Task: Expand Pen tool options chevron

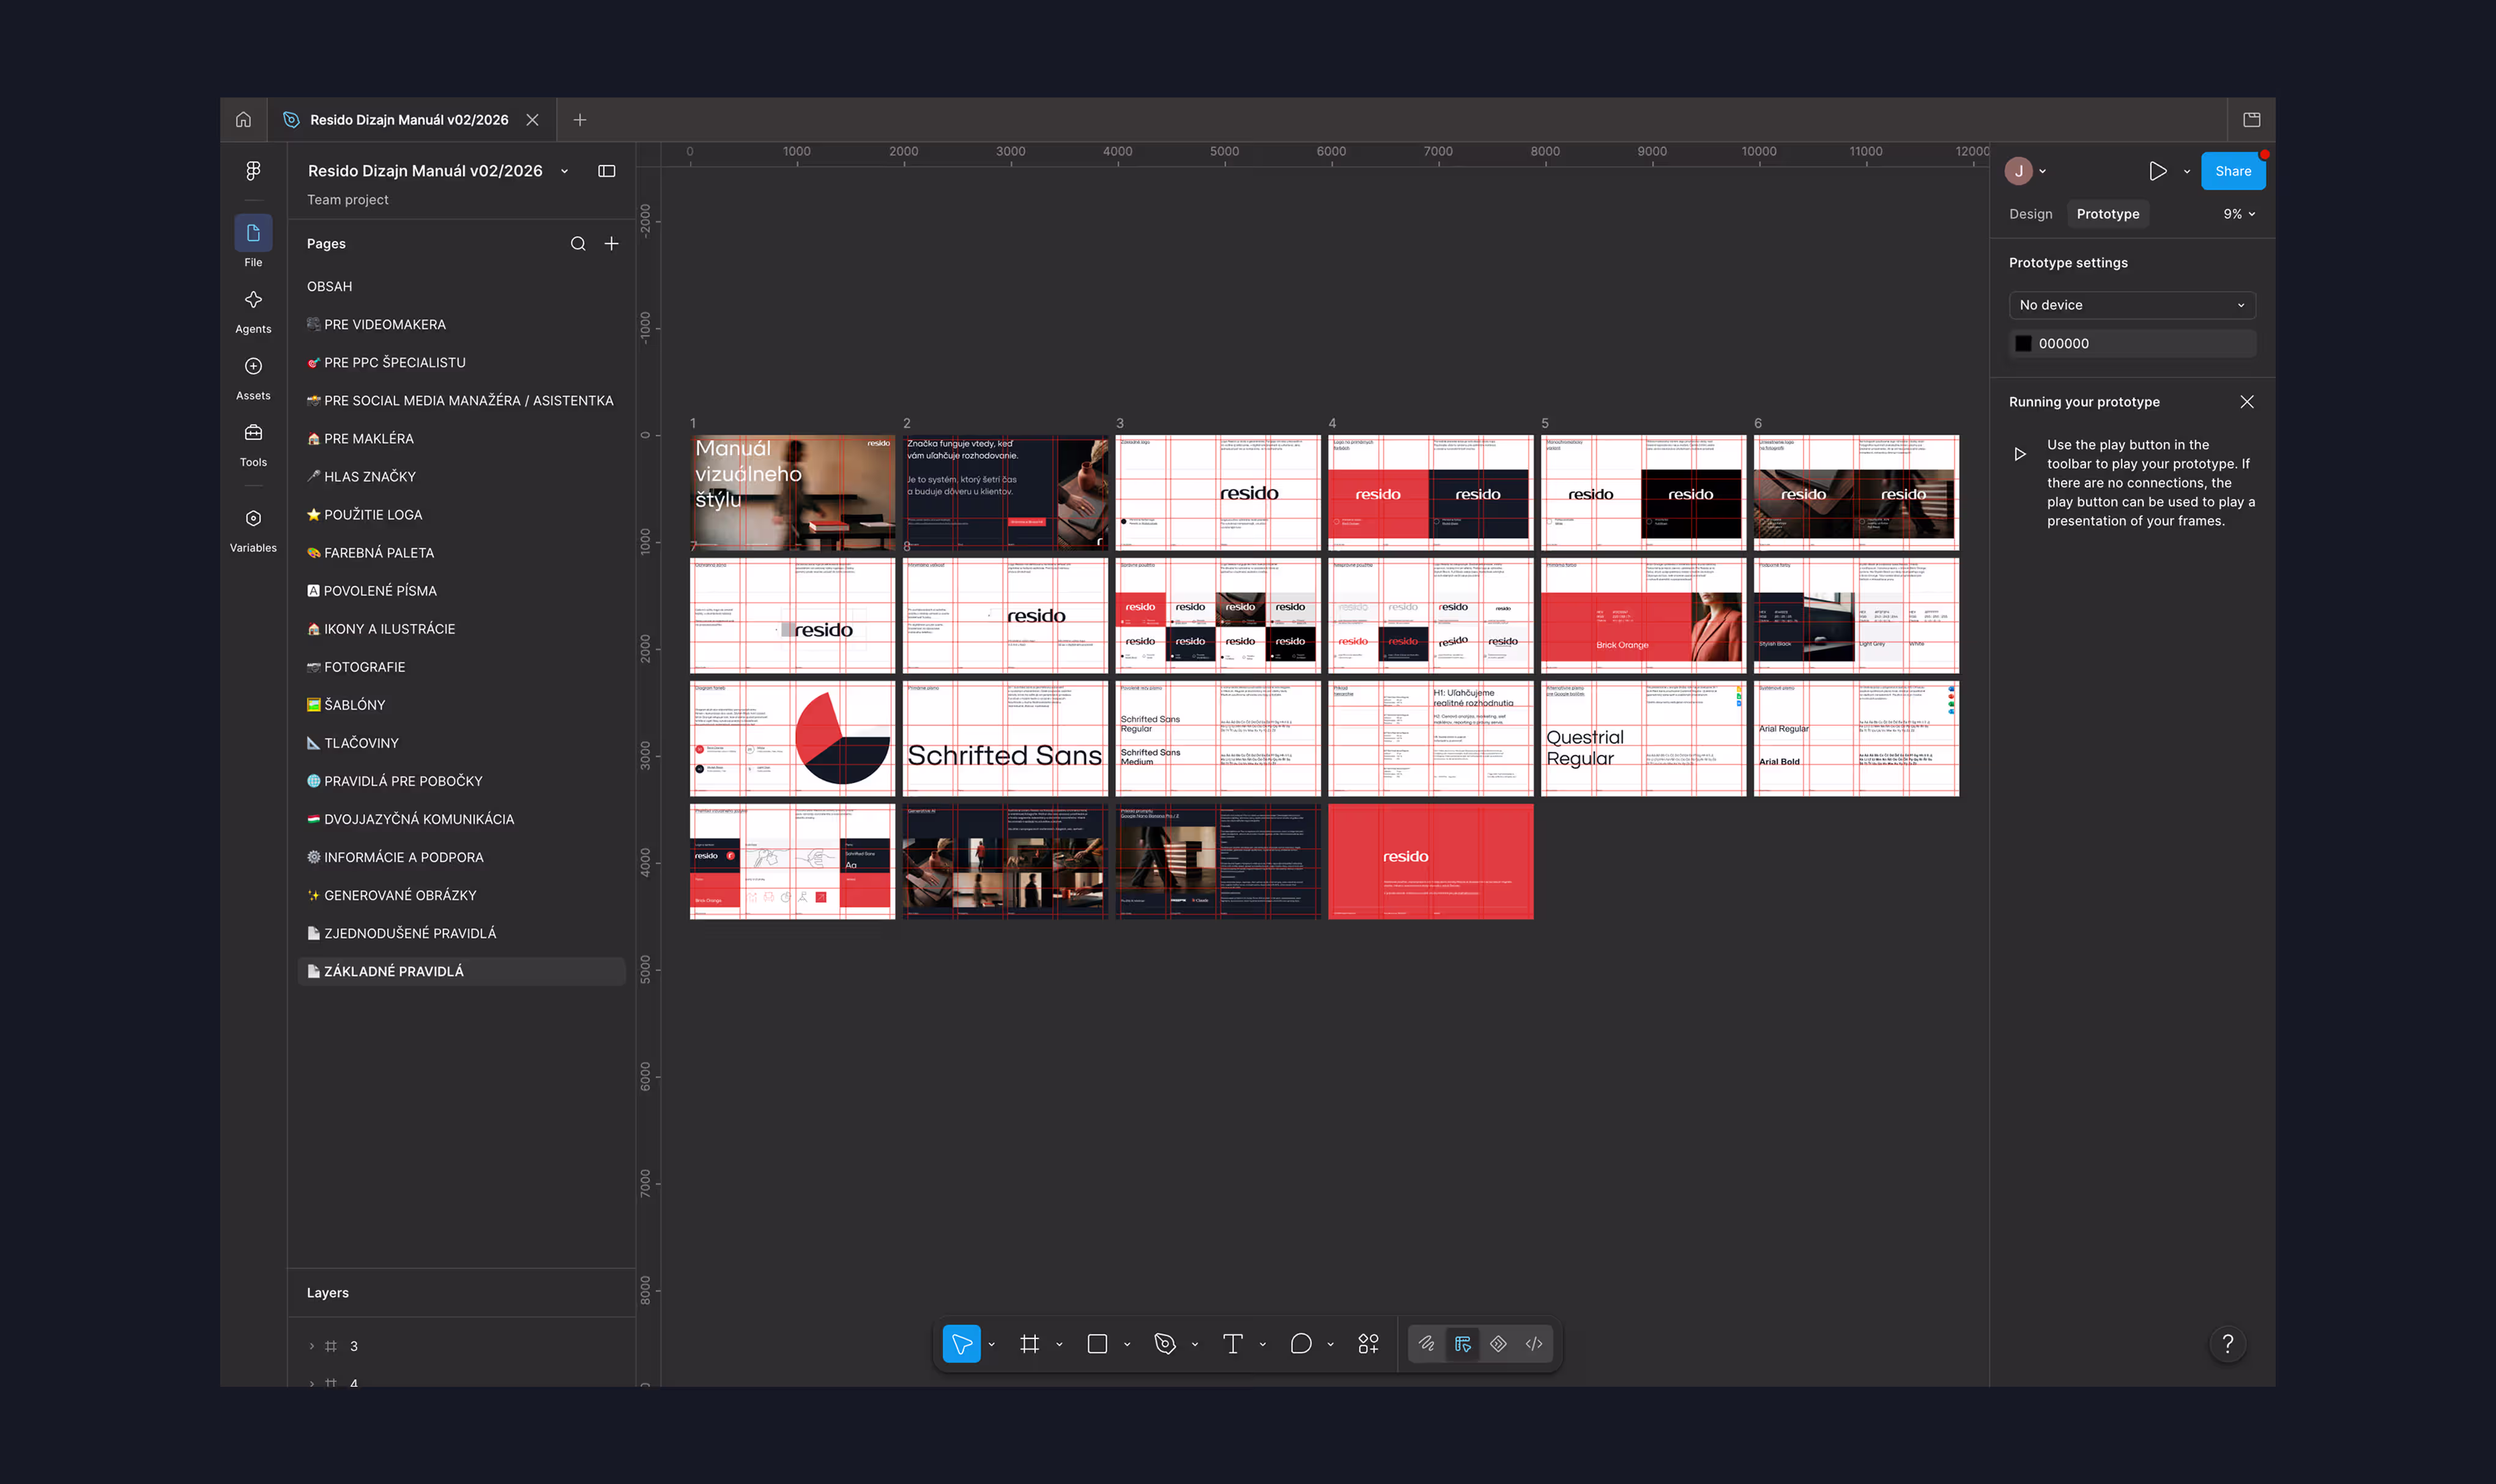Action: (1195, 1345)
